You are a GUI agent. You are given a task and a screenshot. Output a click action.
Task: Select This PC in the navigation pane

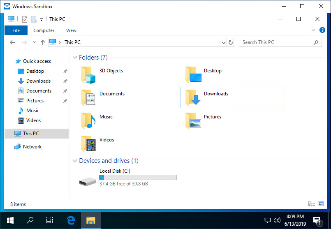[37, 133]
